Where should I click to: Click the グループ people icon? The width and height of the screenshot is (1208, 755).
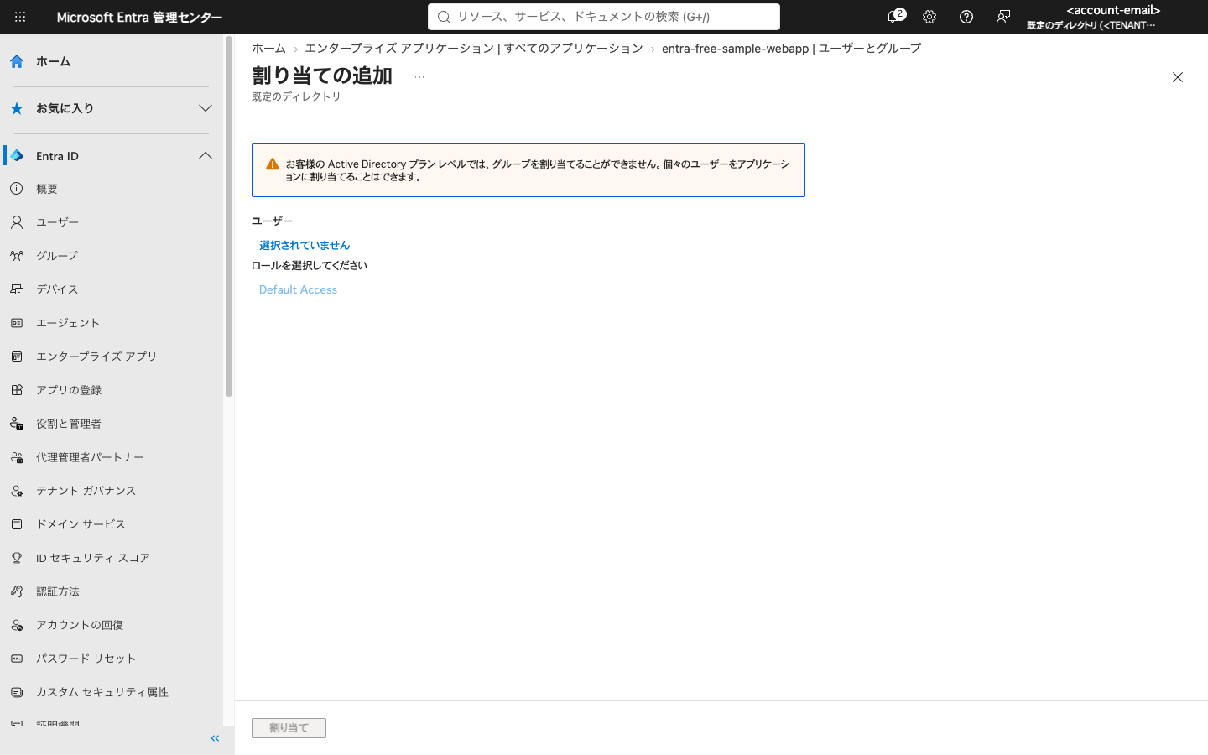17,256
